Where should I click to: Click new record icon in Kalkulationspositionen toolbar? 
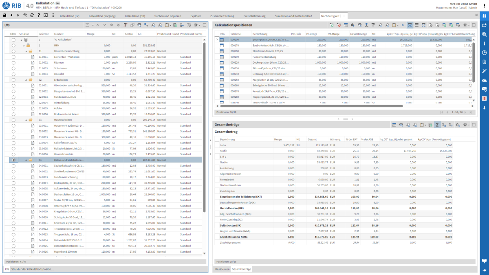coord(331,25)
